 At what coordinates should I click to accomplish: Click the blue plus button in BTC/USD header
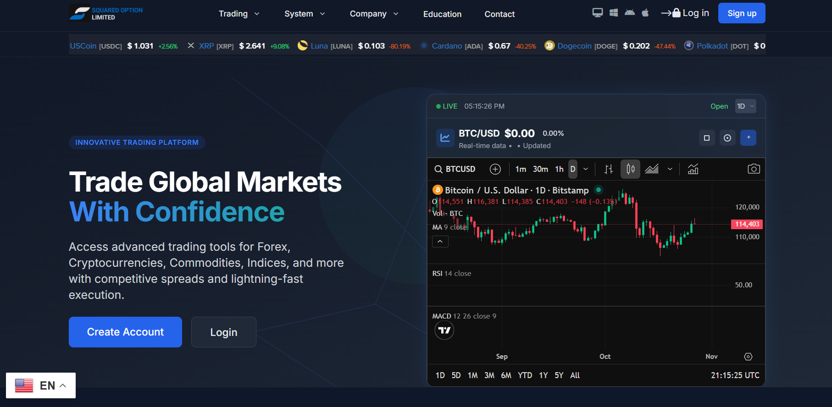tap(748, 138)
